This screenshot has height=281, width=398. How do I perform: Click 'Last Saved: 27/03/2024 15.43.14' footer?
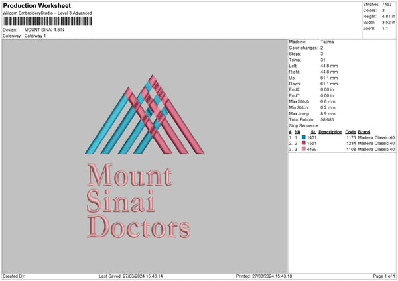click(131, 276)
